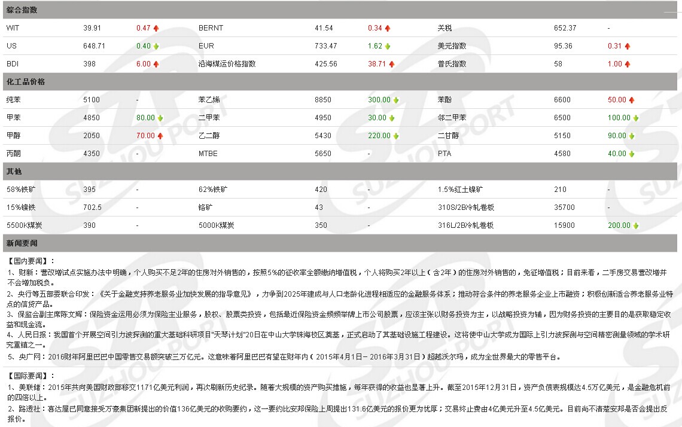This screenshot has height=427, width=682.
Task: Click the down arrow beside 乙二醇 220.00
Action: click(396, 136)
